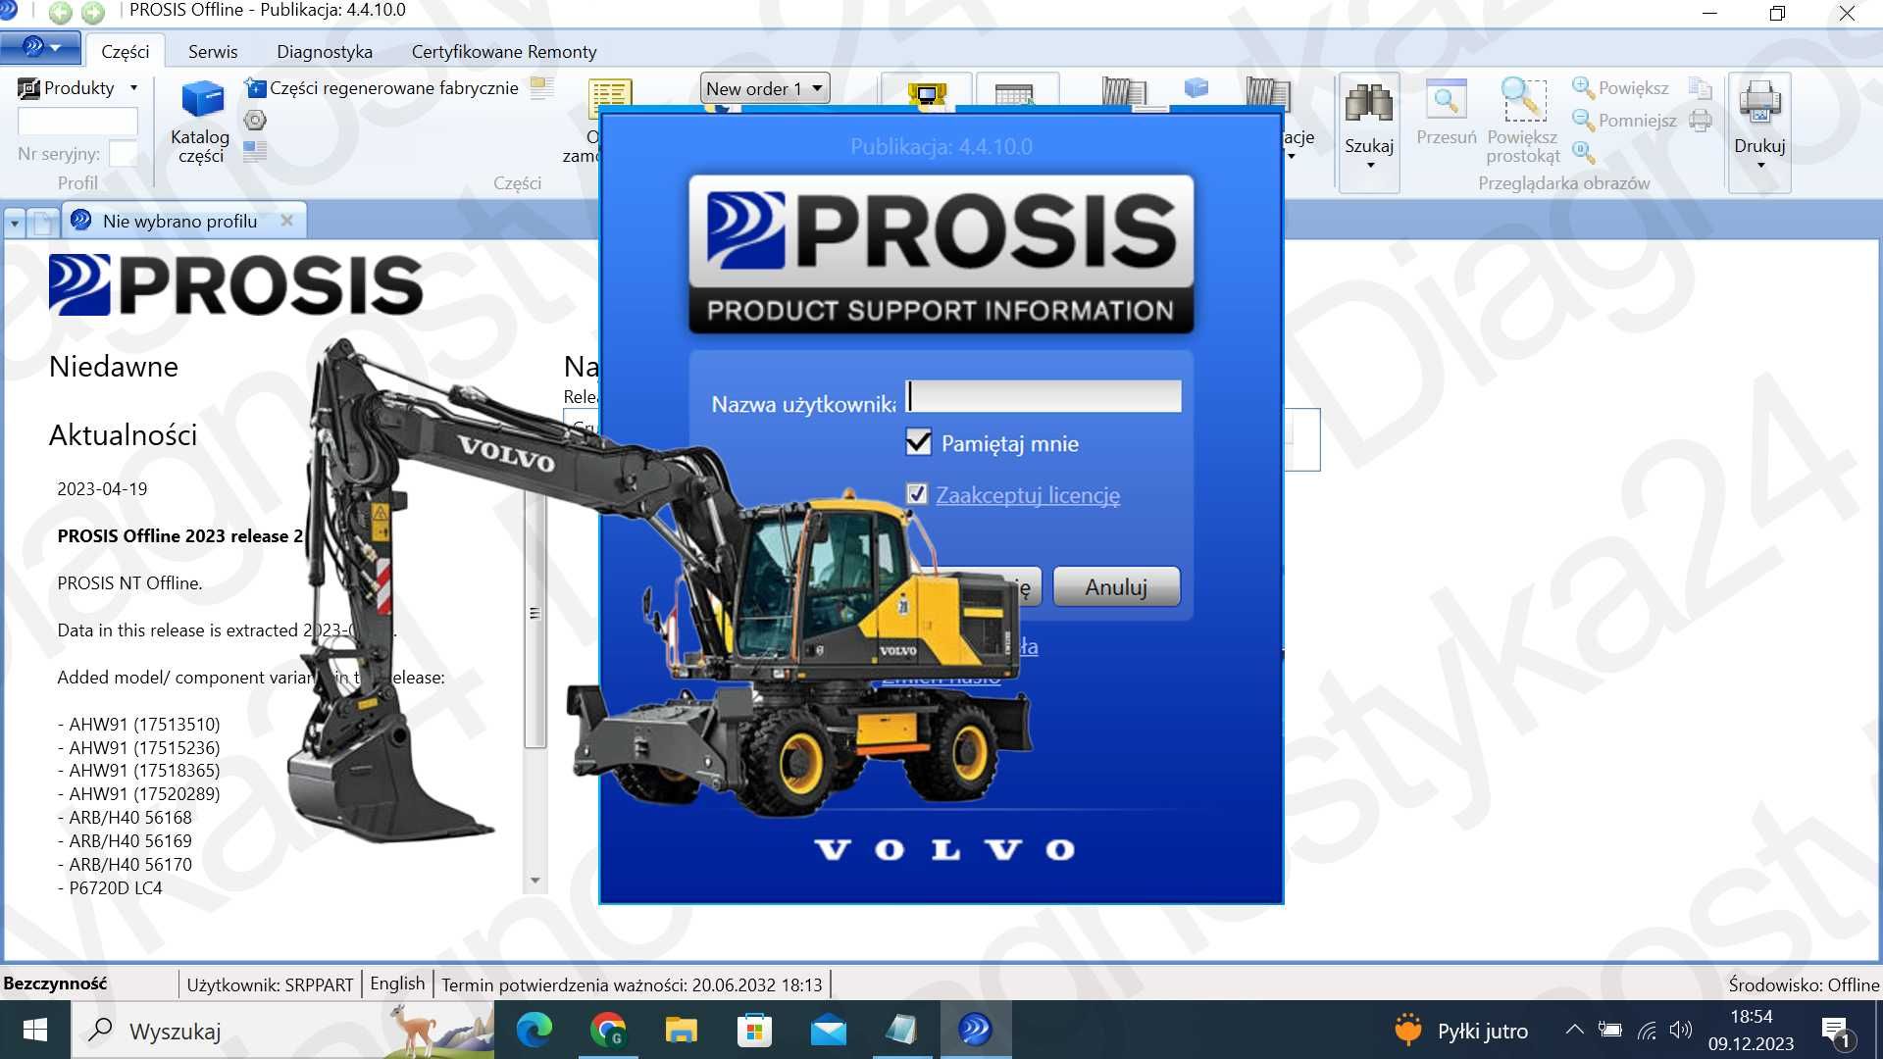Click the green forward navigation arrow

(93, 12)
